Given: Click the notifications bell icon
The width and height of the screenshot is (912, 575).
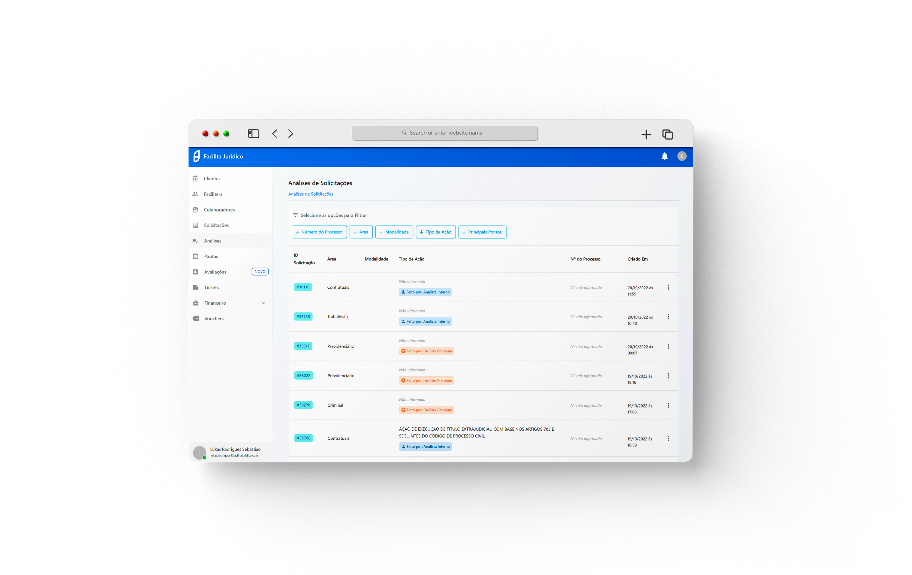Looking at the screenshot, I should (664, 156).
